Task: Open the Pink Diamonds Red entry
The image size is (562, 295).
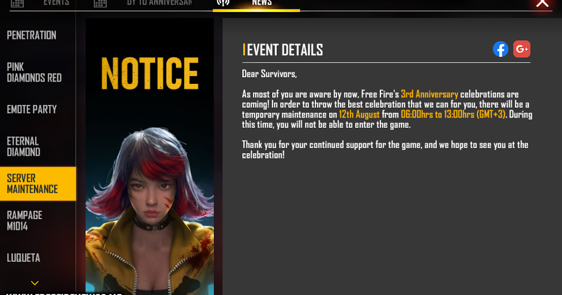Action: (x=38, y=73)
